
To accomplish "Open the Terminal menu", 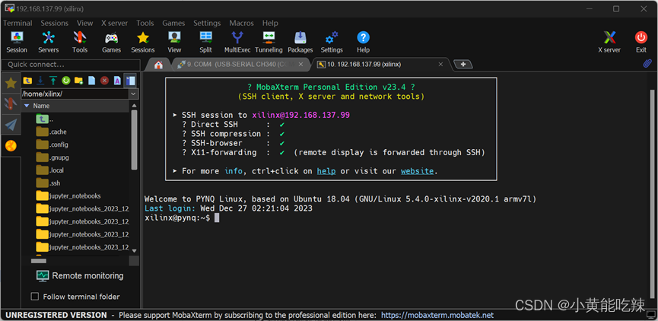I will (x=17, y=23).
